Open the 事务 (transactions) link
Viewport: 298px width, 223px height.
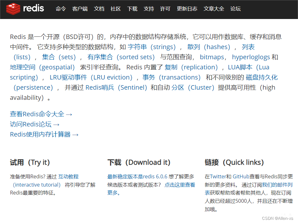pos(172,77)
